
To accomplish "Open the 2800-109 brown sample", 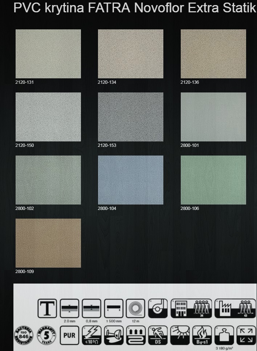I will tap(48, 243).
